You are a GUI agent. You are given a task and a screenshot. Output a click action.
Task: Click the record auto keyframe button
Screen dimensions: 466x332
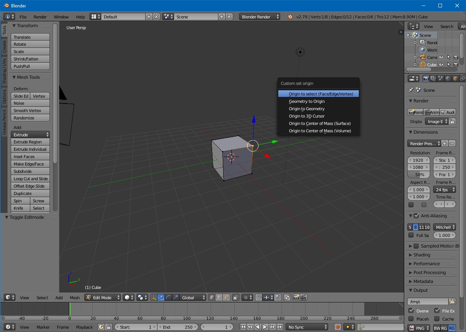pyautogui.click(x=337, y=327)
